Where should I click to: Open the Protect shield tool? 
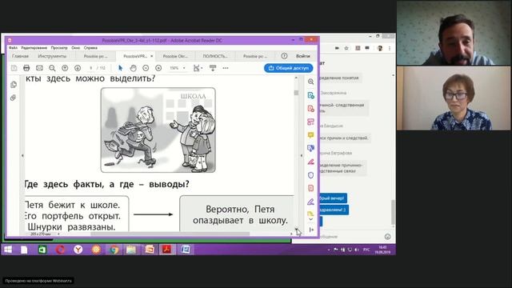coord(310,175)
